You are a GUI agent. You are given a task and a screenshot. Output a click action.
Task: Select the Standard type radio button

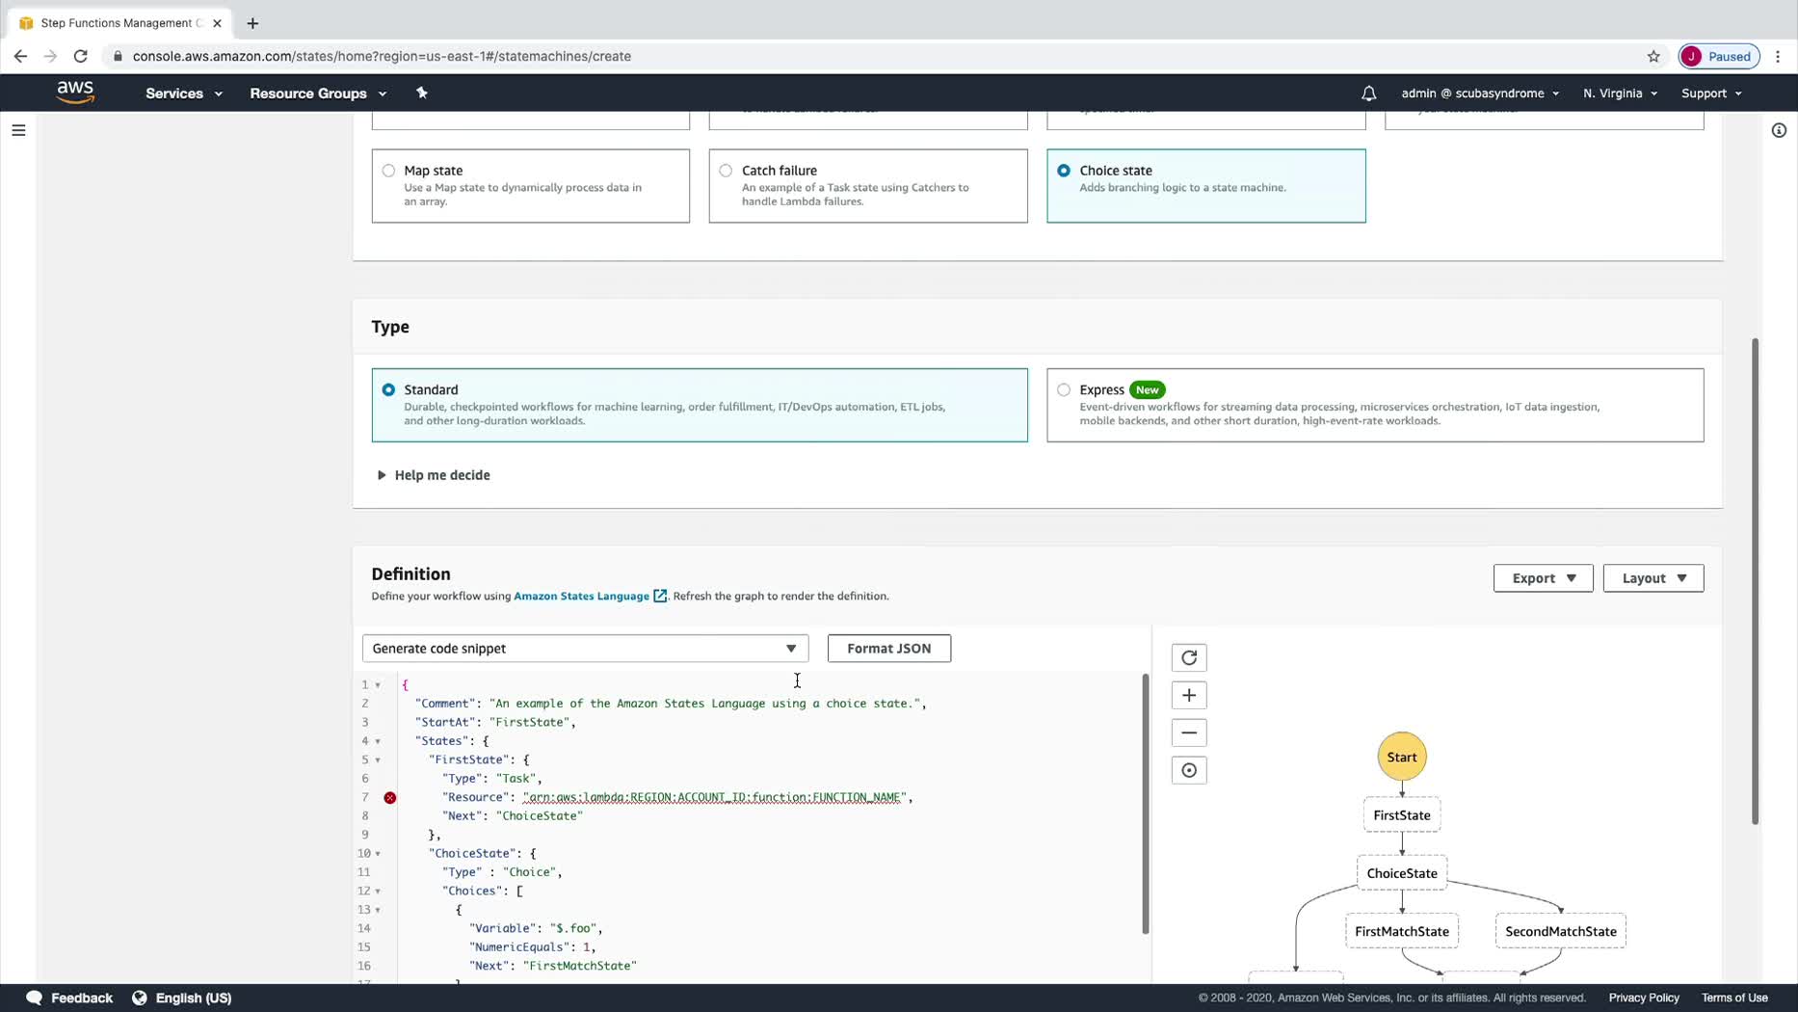point(388,389)
